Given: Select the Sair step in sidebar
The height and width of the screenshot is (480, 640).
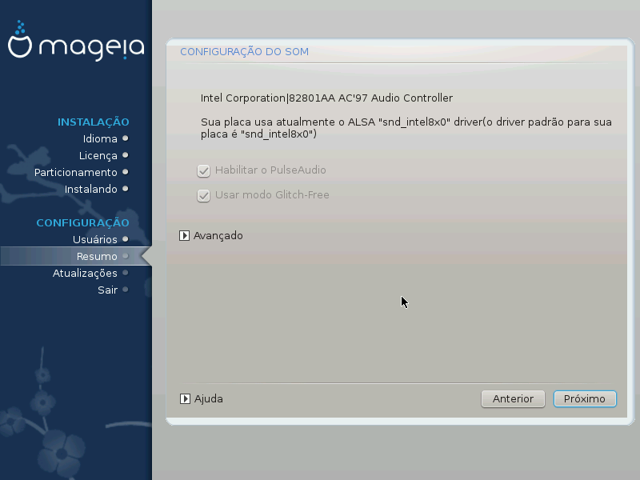Looking at the screenshot, I should pos(107,290).
